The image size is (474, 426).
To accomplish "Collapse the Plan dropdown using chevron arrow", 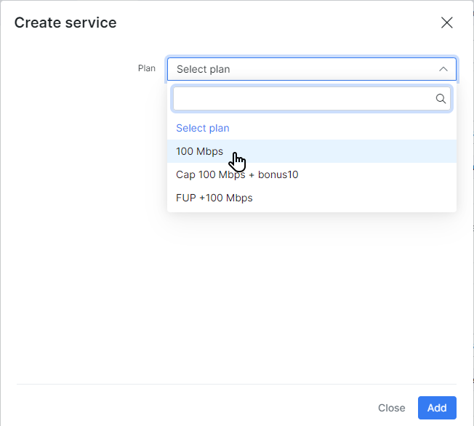I will [443, 69].
